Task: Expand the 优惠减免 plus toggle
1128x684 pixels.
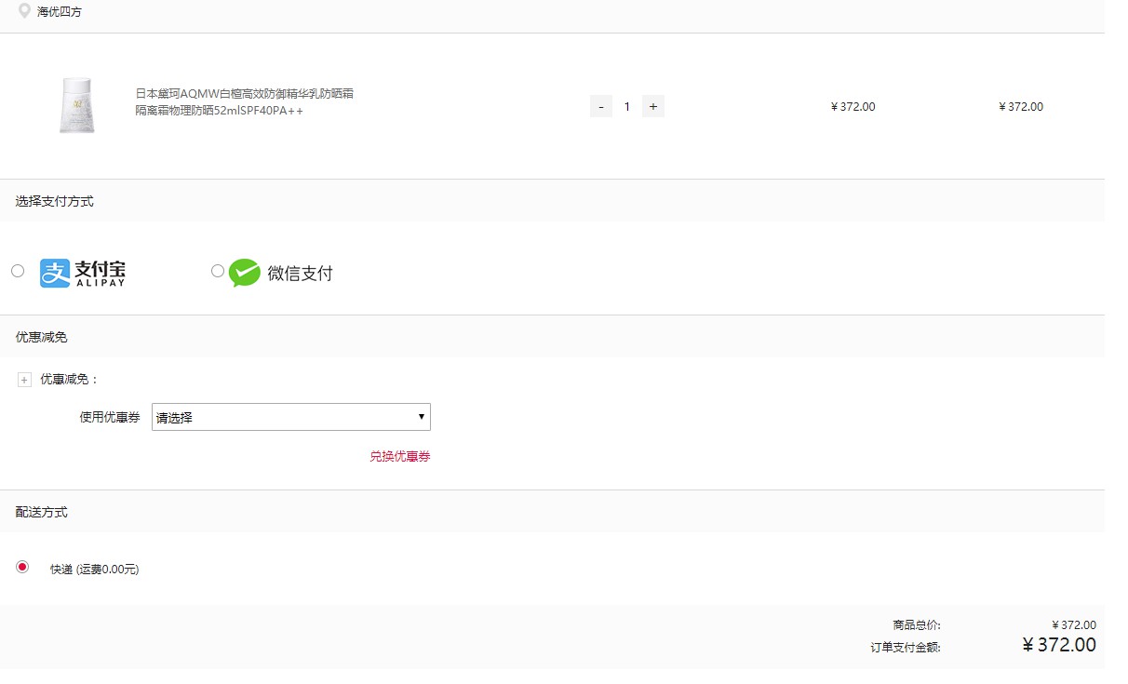Action: (25, 380)
